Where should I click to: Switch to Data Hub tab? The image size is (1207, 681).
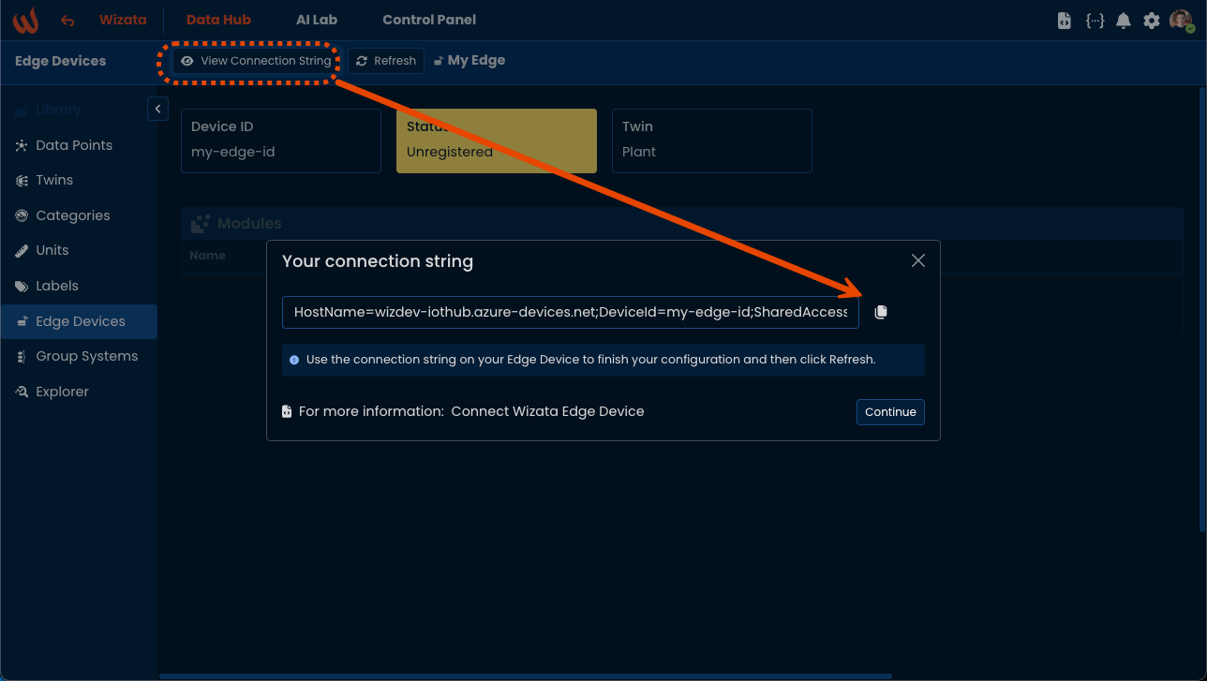[218, 20]
